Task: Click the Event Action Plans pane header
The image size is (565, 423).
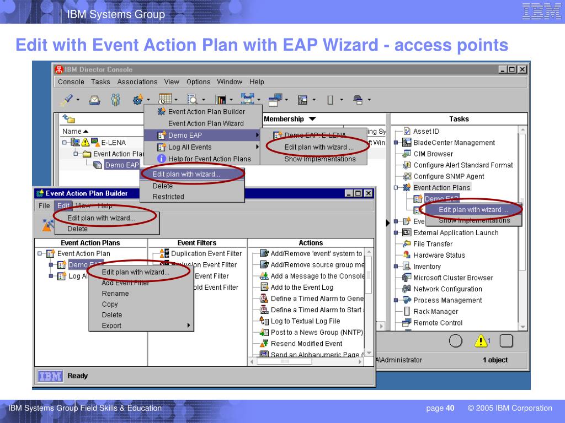Action: coord(90,243)
